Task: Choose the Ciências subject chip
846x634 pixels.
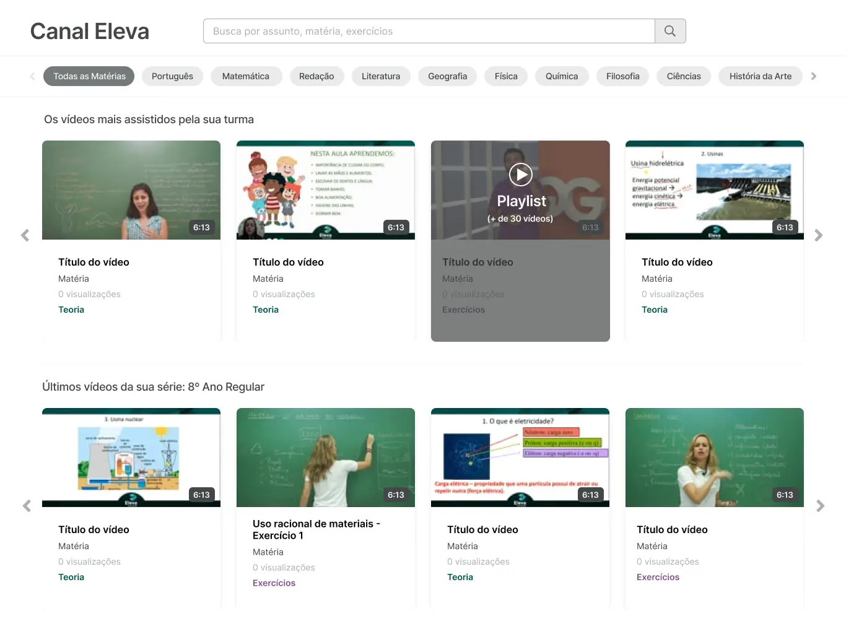Action: point(684,76)
